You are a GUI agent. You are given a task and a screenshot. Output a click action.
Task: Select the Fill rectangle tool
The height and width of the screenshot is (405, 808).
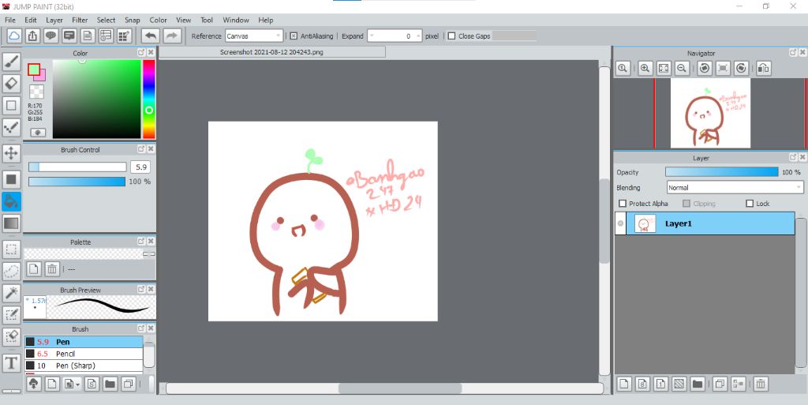(11, 179)
